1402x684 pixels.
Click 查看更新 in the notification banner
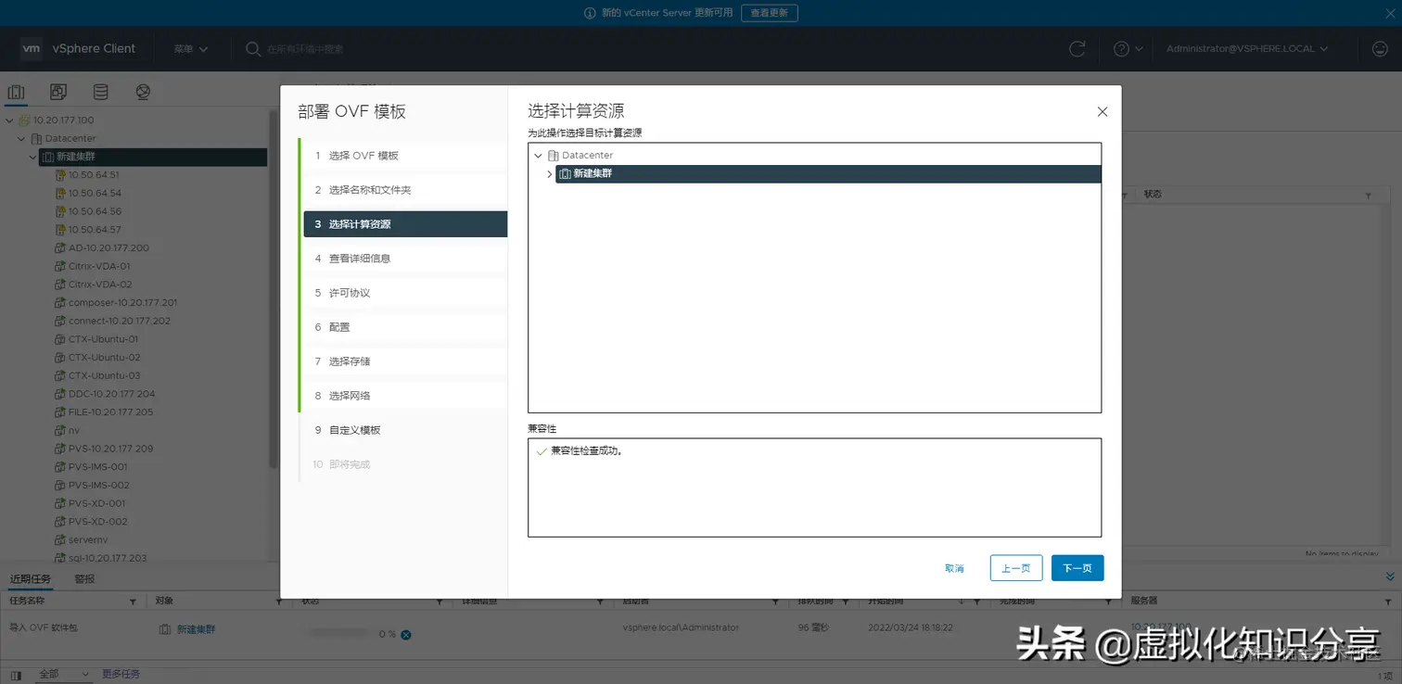[x=770, y=12]
